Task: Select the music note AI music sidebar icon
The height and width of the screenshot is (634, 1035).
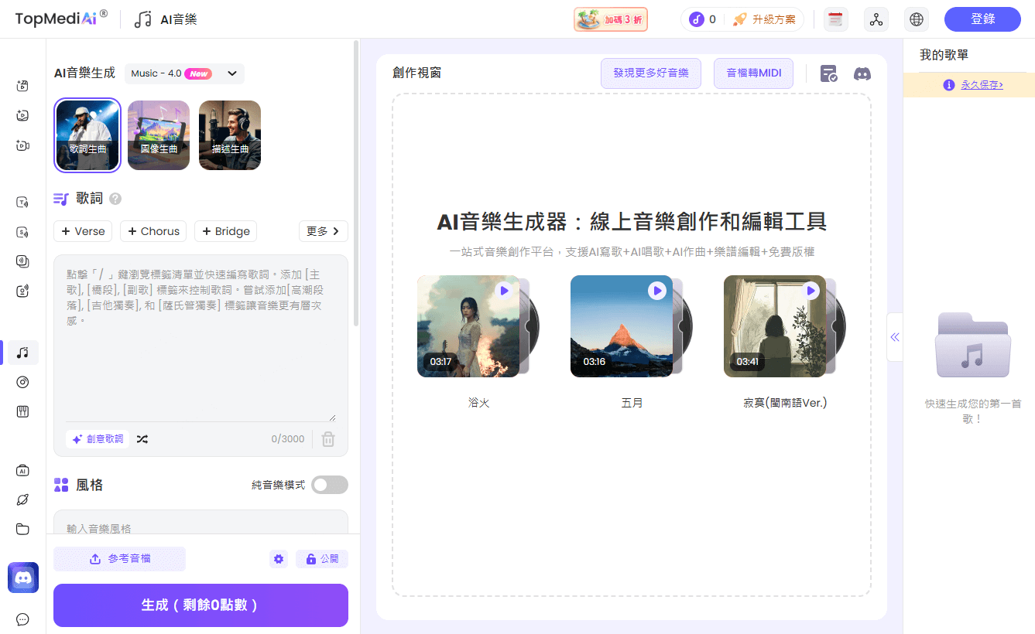Action: tap(22, 353)
